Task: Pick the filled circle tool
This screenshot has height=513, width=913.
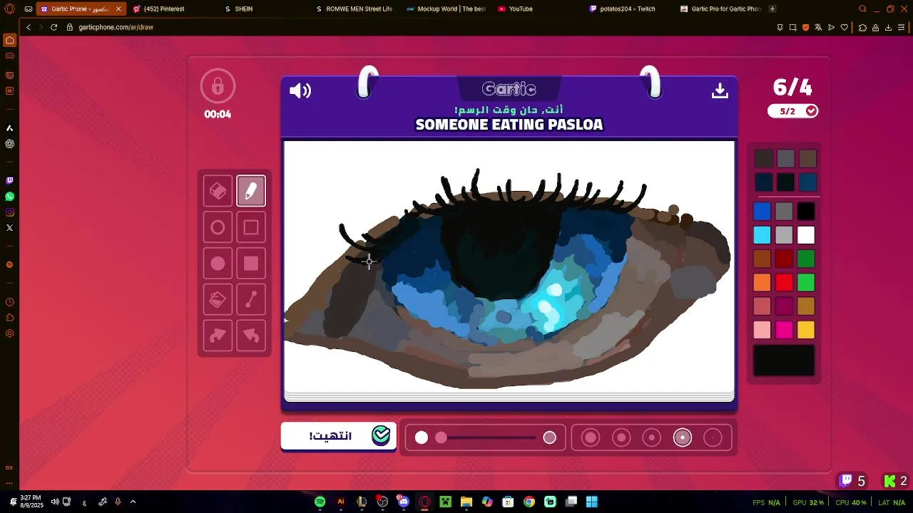Action: click(218, 264)
